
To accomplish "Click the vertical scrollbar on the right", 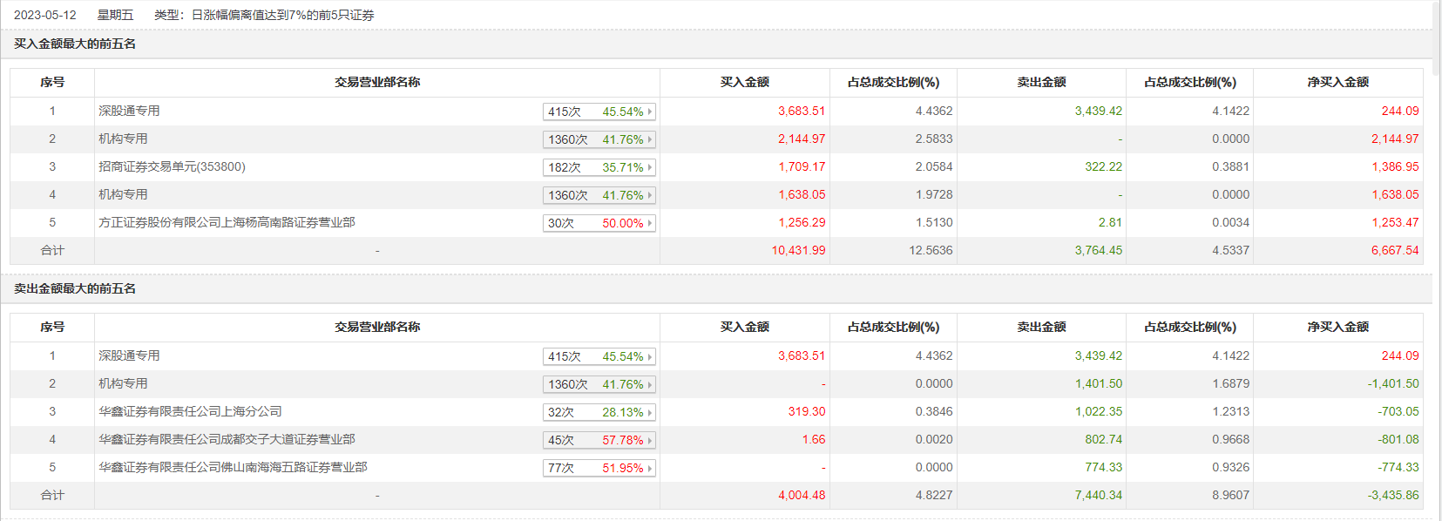I will tap(1437, 261).
